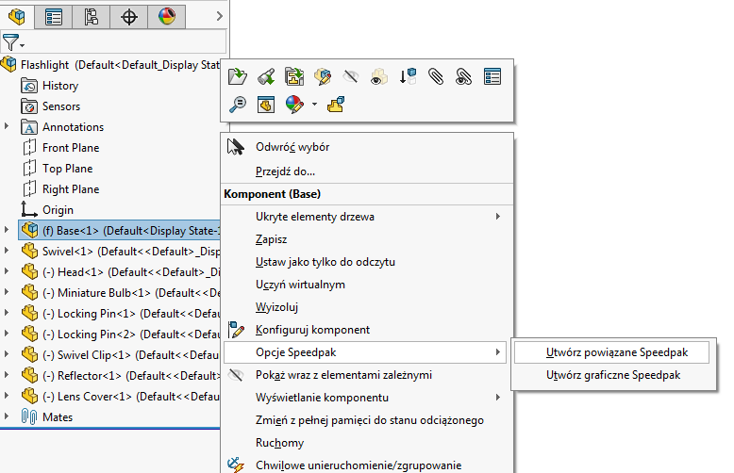Open the FeatureManager design tree tab
The height and width of the screenshot is (473, 734).
pyautogui.click(x=17, y=17)
